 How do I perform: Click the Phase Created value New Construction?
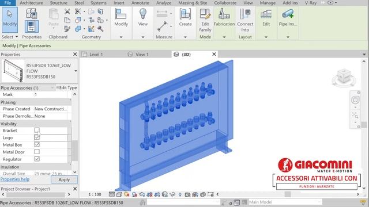(51, 109)
